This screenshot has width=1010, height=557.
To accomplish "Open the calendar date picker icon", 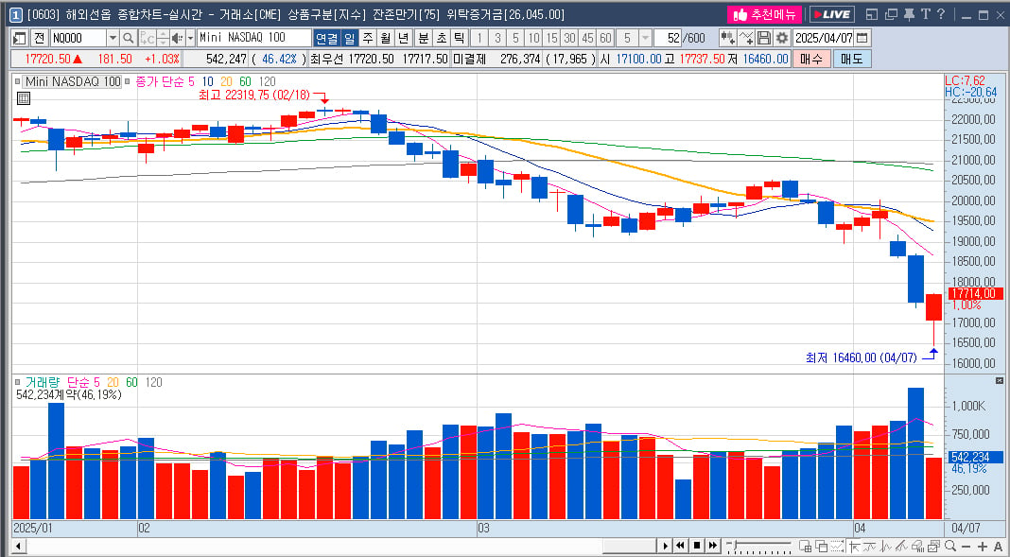I will tap(862, 38).
